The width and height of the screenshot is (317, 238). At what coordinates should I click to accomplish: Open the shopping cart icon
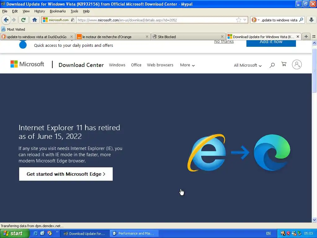point(284,64)
